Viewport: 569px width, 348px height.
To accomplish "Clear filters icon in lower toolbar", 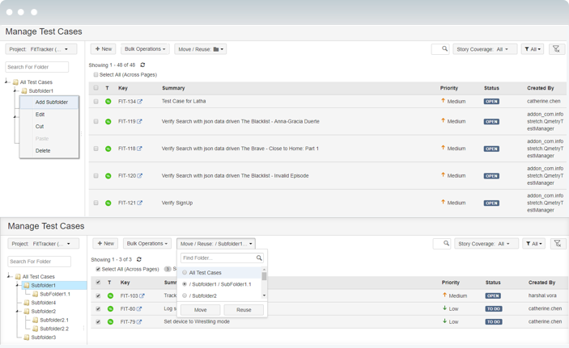I will 558,243.
